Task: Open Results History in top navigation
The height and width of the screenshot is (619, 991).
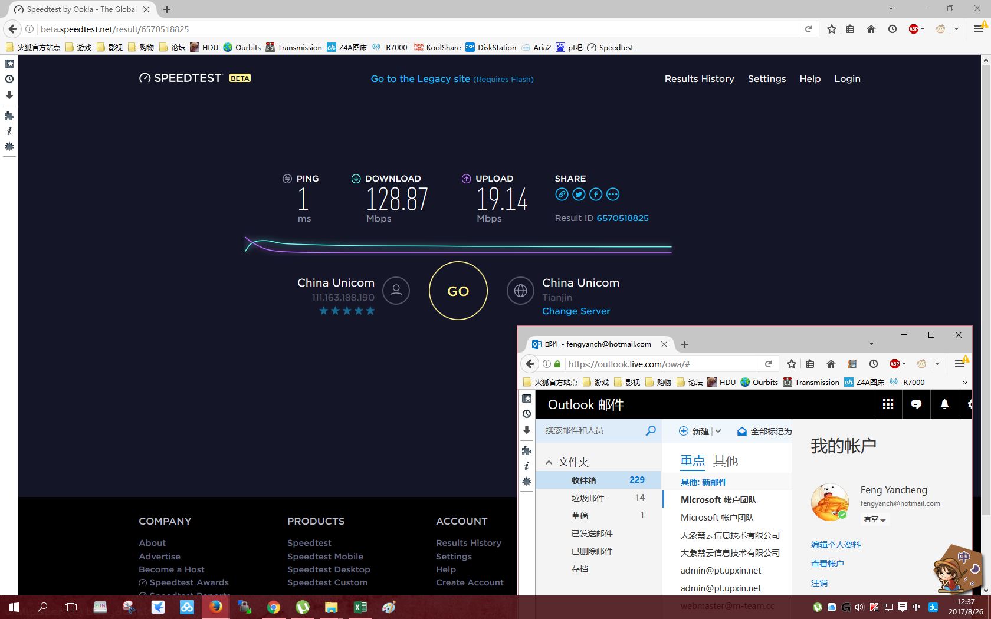Action: [x=699, y=79]
